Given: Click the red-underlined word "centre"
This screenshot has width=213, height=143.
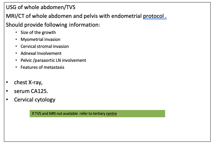Looking at the screenshot, I should (x=111, y=114).
